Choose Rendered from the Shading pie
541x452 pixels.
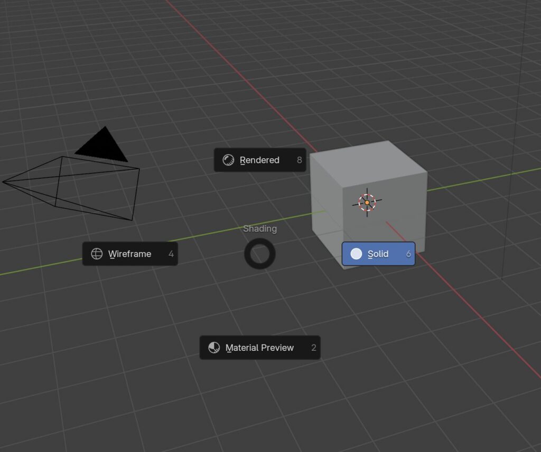(259, 160)
